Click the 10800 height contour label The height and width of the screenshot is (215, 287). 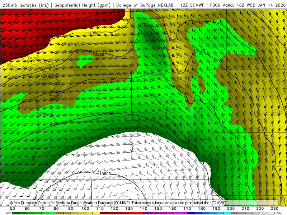pyautogui.click(x=105, y=174)
